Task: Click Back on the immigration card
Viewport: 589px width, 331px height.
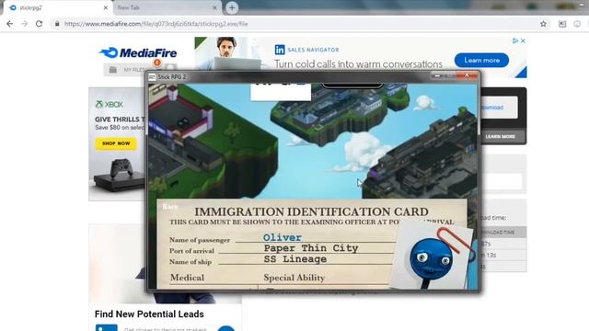Action: 169,206
